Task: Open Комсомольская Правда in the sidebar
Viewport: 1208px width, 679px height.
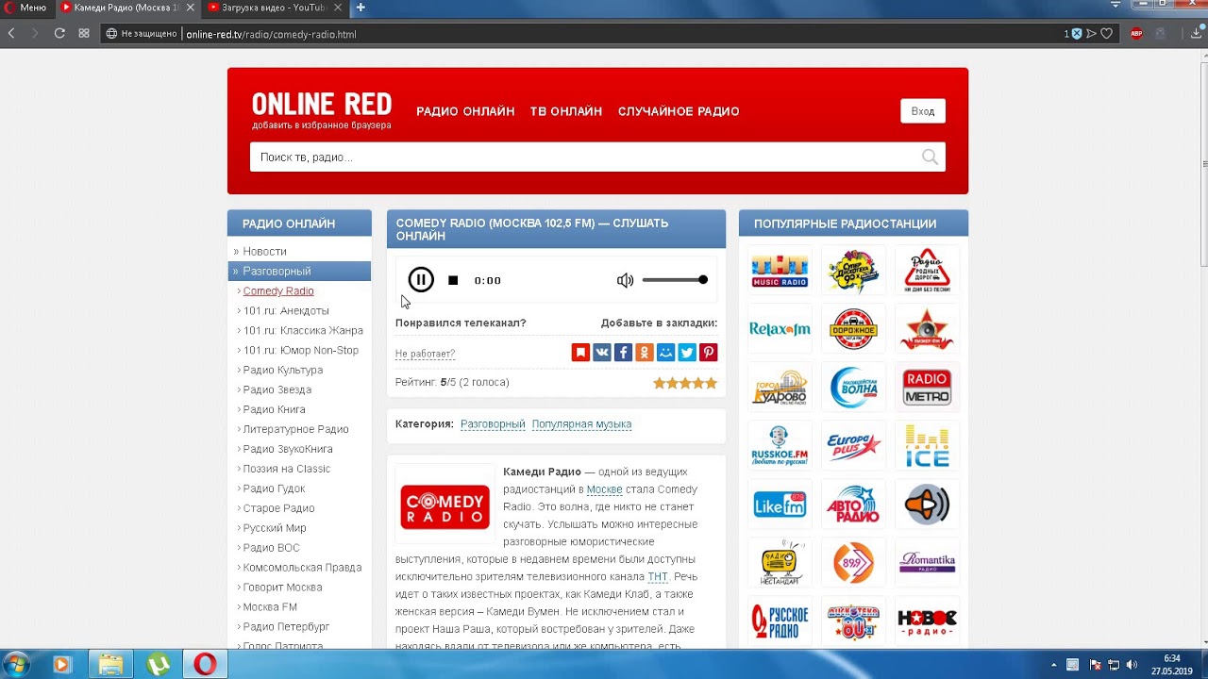Action: [x=302, y=568]
